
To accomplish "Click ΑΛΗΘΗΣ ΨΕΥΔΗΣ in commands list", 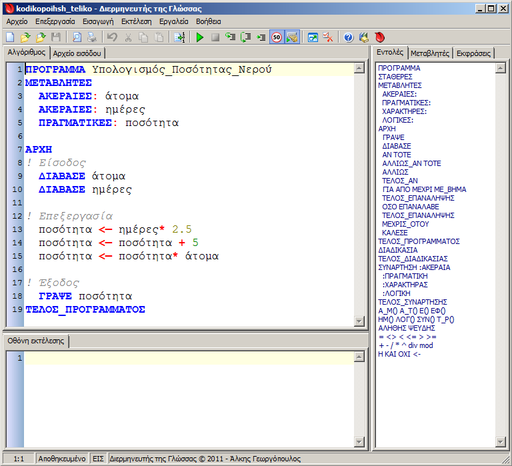I will pos(407,328).
